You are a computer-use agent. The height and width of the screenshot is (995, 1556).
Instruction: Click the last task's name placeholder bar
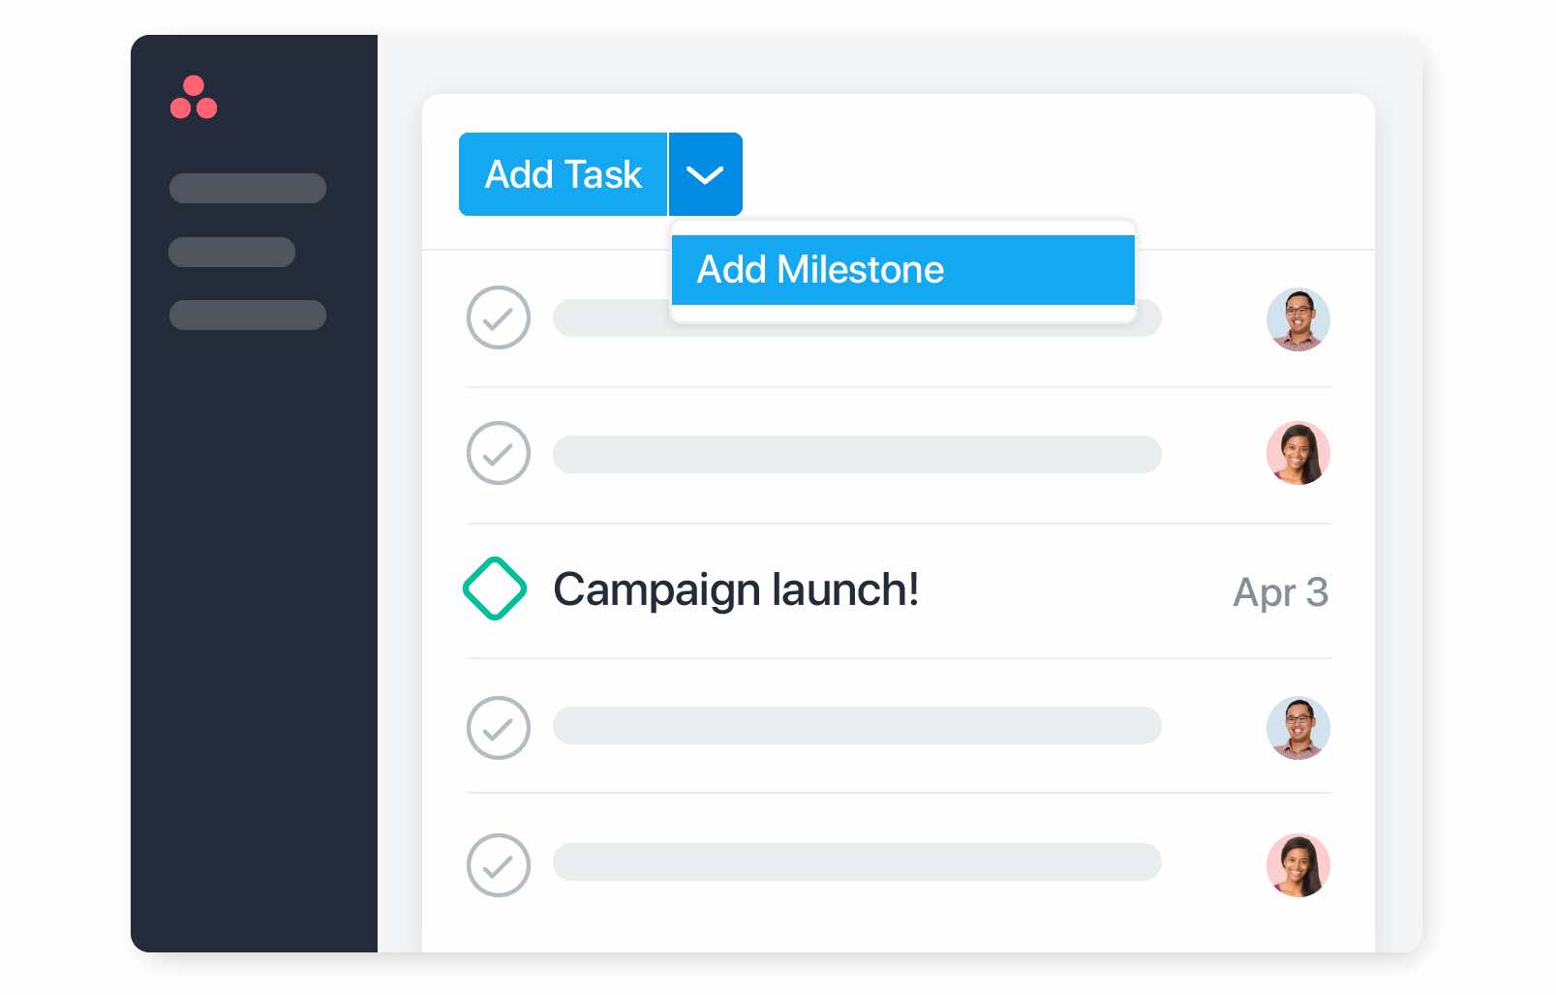click(857, 861)
